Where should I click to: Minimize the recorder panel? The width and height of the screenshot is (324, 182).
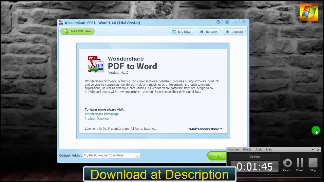tap(313, 150)
